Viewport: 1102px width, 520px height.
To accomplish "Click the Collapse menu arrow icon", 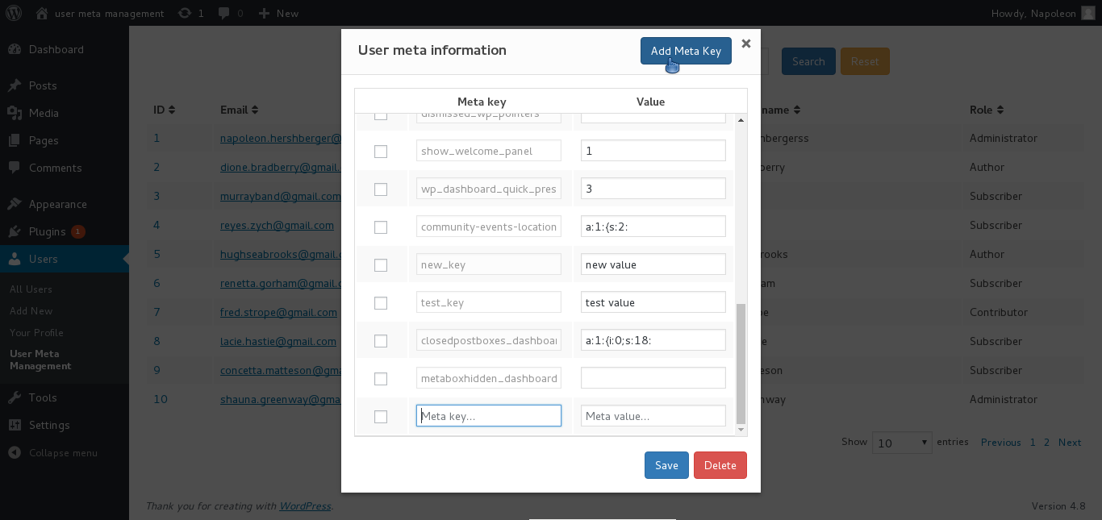I will tap(15, 452).
